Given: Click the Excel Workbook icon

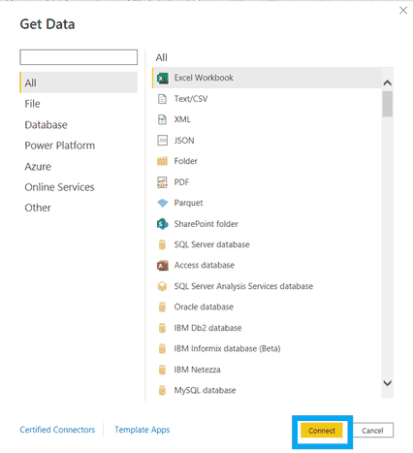Looking at the screenshot, I should pos(163,78).
